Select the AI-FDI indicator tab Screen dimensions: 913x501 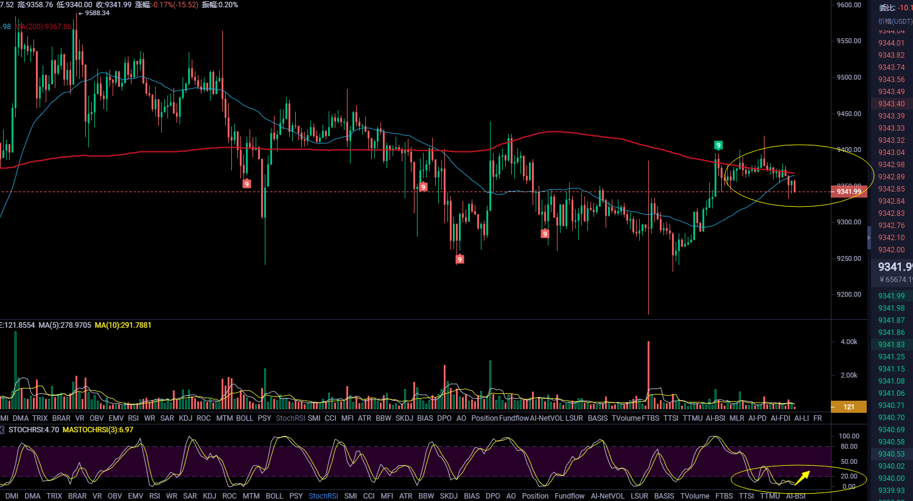[780, 418]
